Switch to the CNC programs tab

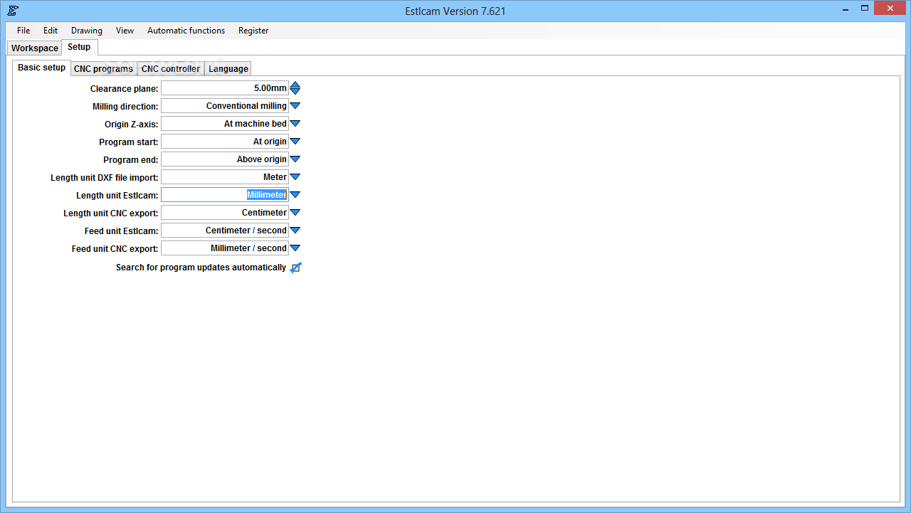tap(103, 69)
